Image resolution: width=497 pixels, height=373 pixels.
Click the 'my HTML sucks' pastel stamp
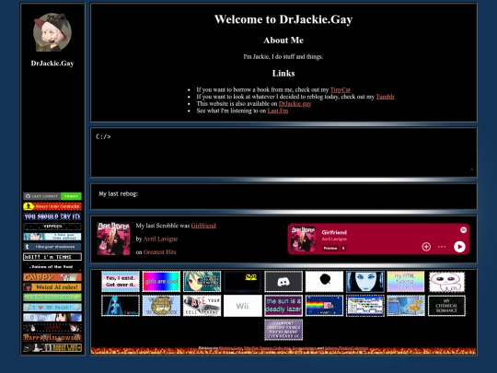click(406, 281)
